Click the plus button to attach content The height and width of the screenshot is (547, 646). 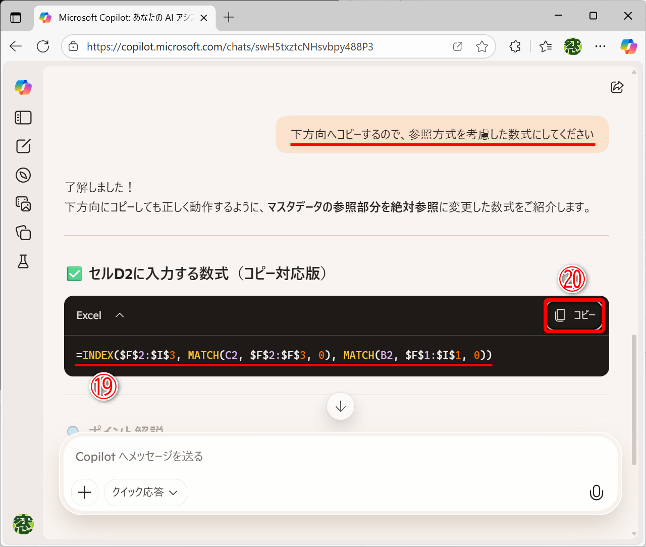[x=84, y=493]
